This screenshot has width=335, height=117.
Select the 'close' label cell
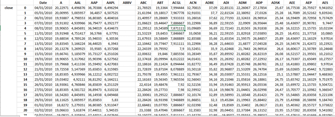[9, 8]
